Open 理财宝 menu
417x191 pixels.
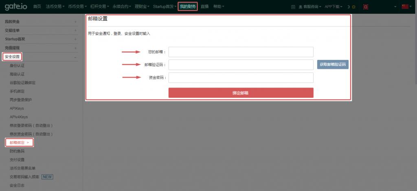tap(142, 7)
